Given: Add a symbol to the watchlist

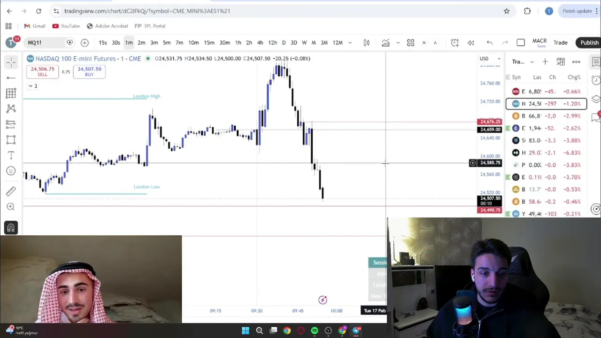Looking at the screenshot, I should point(545,62).
